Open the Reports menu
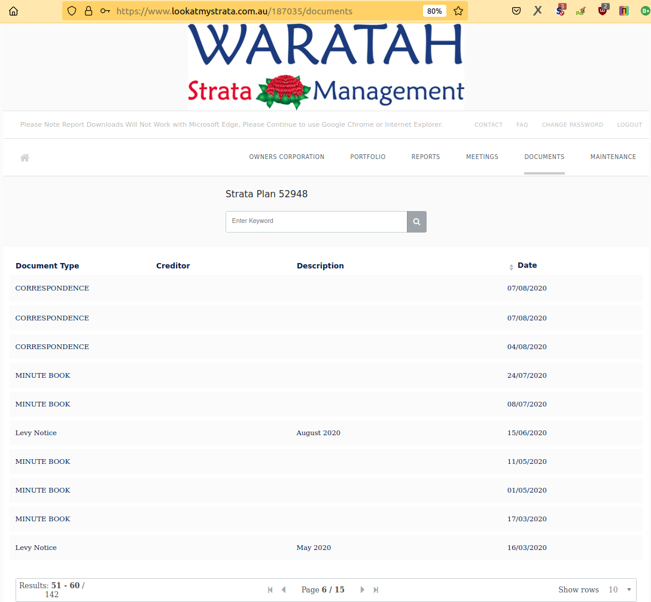The image size is (651, 602). point(425,157)
